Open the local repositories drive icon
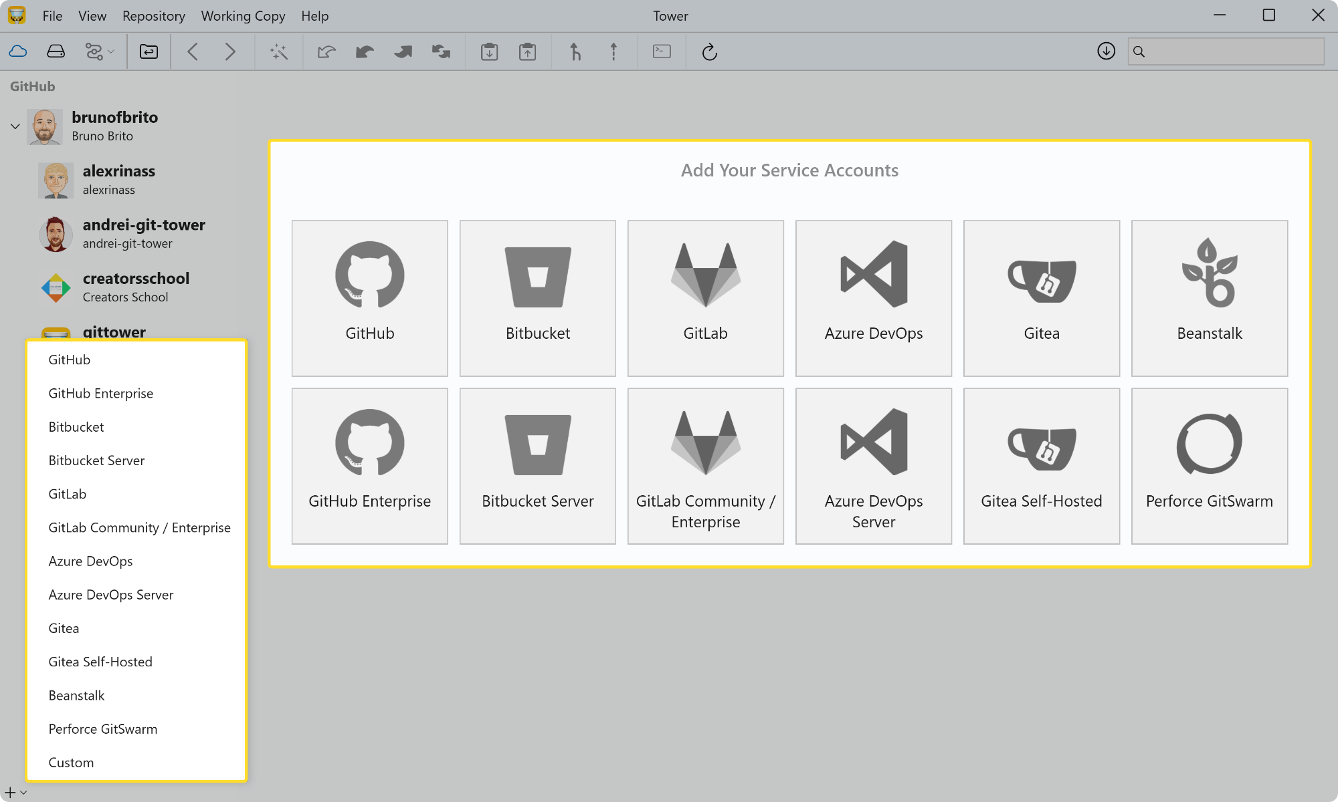Screen dimensions: 1338x802 click(56, 51)
